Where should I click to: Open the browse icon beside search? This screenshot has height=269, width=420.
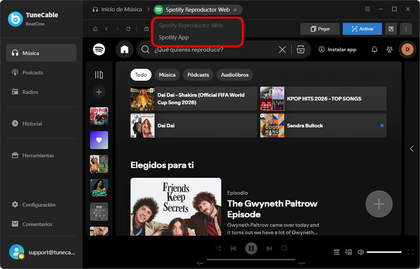click(301, 50)
